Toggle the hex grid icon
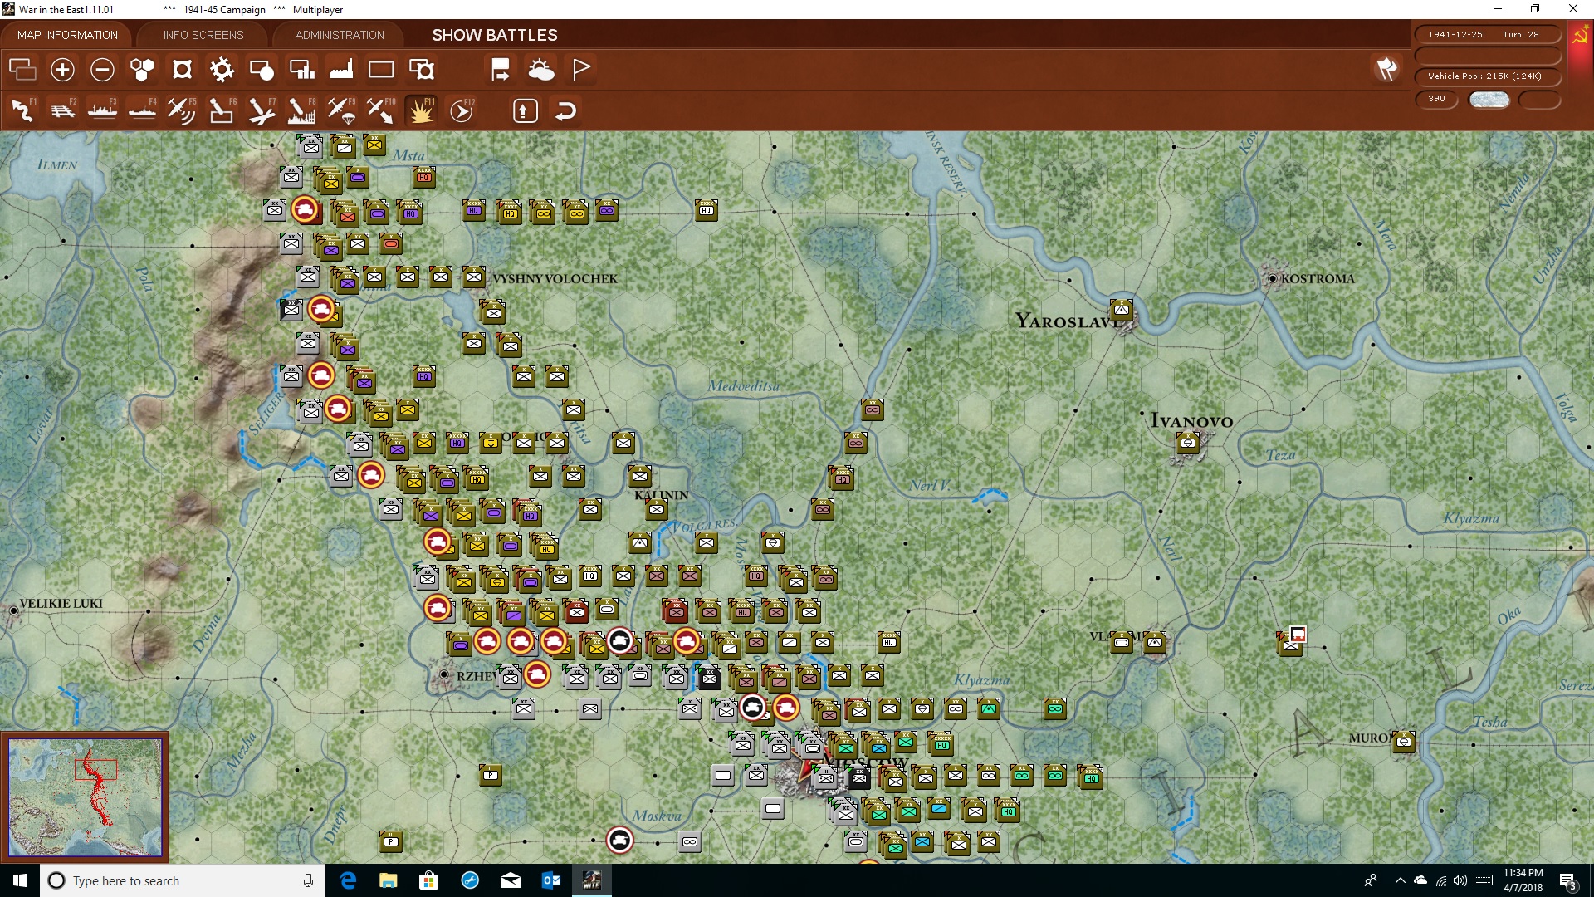 142,70
